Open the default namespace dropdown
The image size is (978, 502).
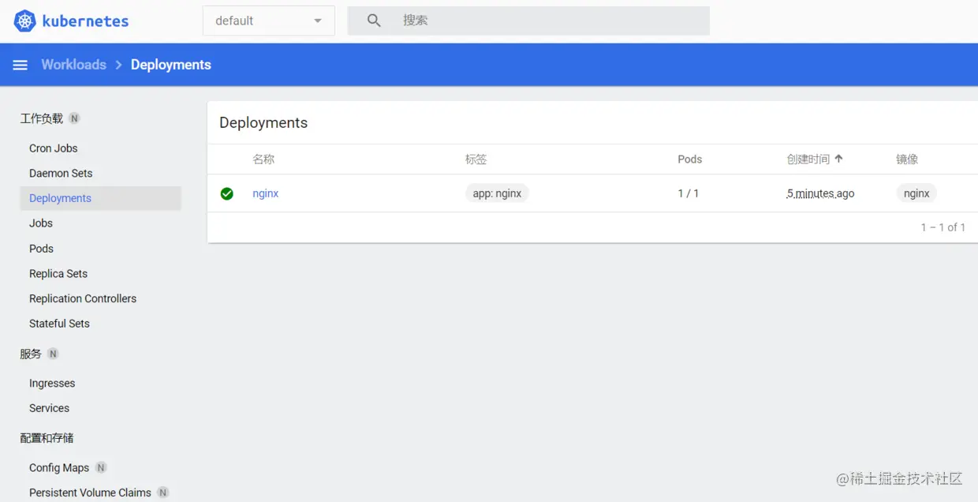tap(269, 21)
